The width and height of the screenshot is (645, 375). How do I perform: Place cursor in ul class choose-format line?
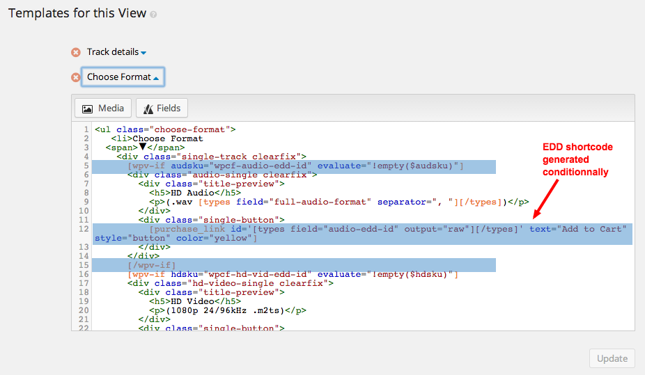165,129
